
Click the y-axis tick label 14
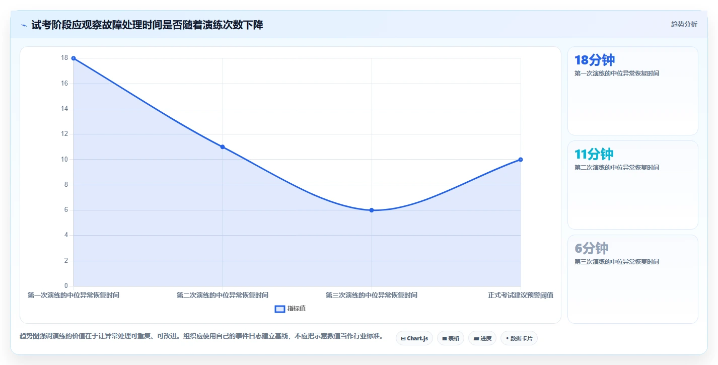click(64, 109)
